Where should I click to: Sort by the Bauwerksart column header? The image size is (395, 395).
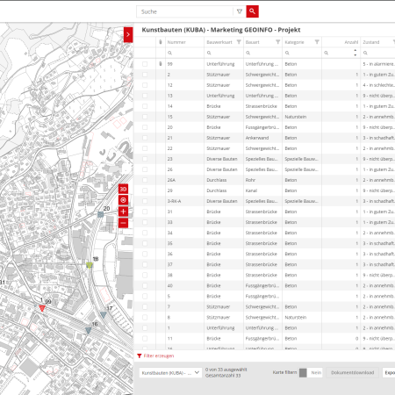pyautogui.click(x=219, y=42)
